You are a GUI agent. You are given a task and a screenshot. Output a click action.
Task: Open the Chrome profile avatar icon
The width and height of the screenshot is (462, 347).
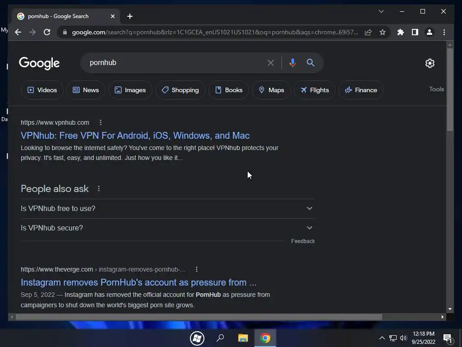point(430,32)
